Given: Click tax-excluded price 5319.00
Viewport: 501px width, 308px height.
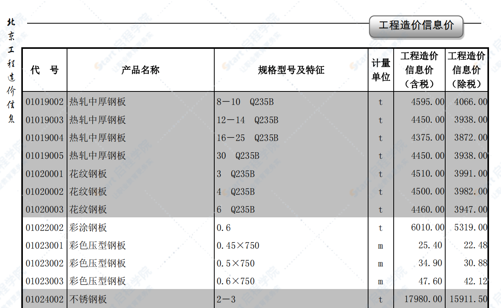Looking at the screenshot, I should tap(471, 227).
